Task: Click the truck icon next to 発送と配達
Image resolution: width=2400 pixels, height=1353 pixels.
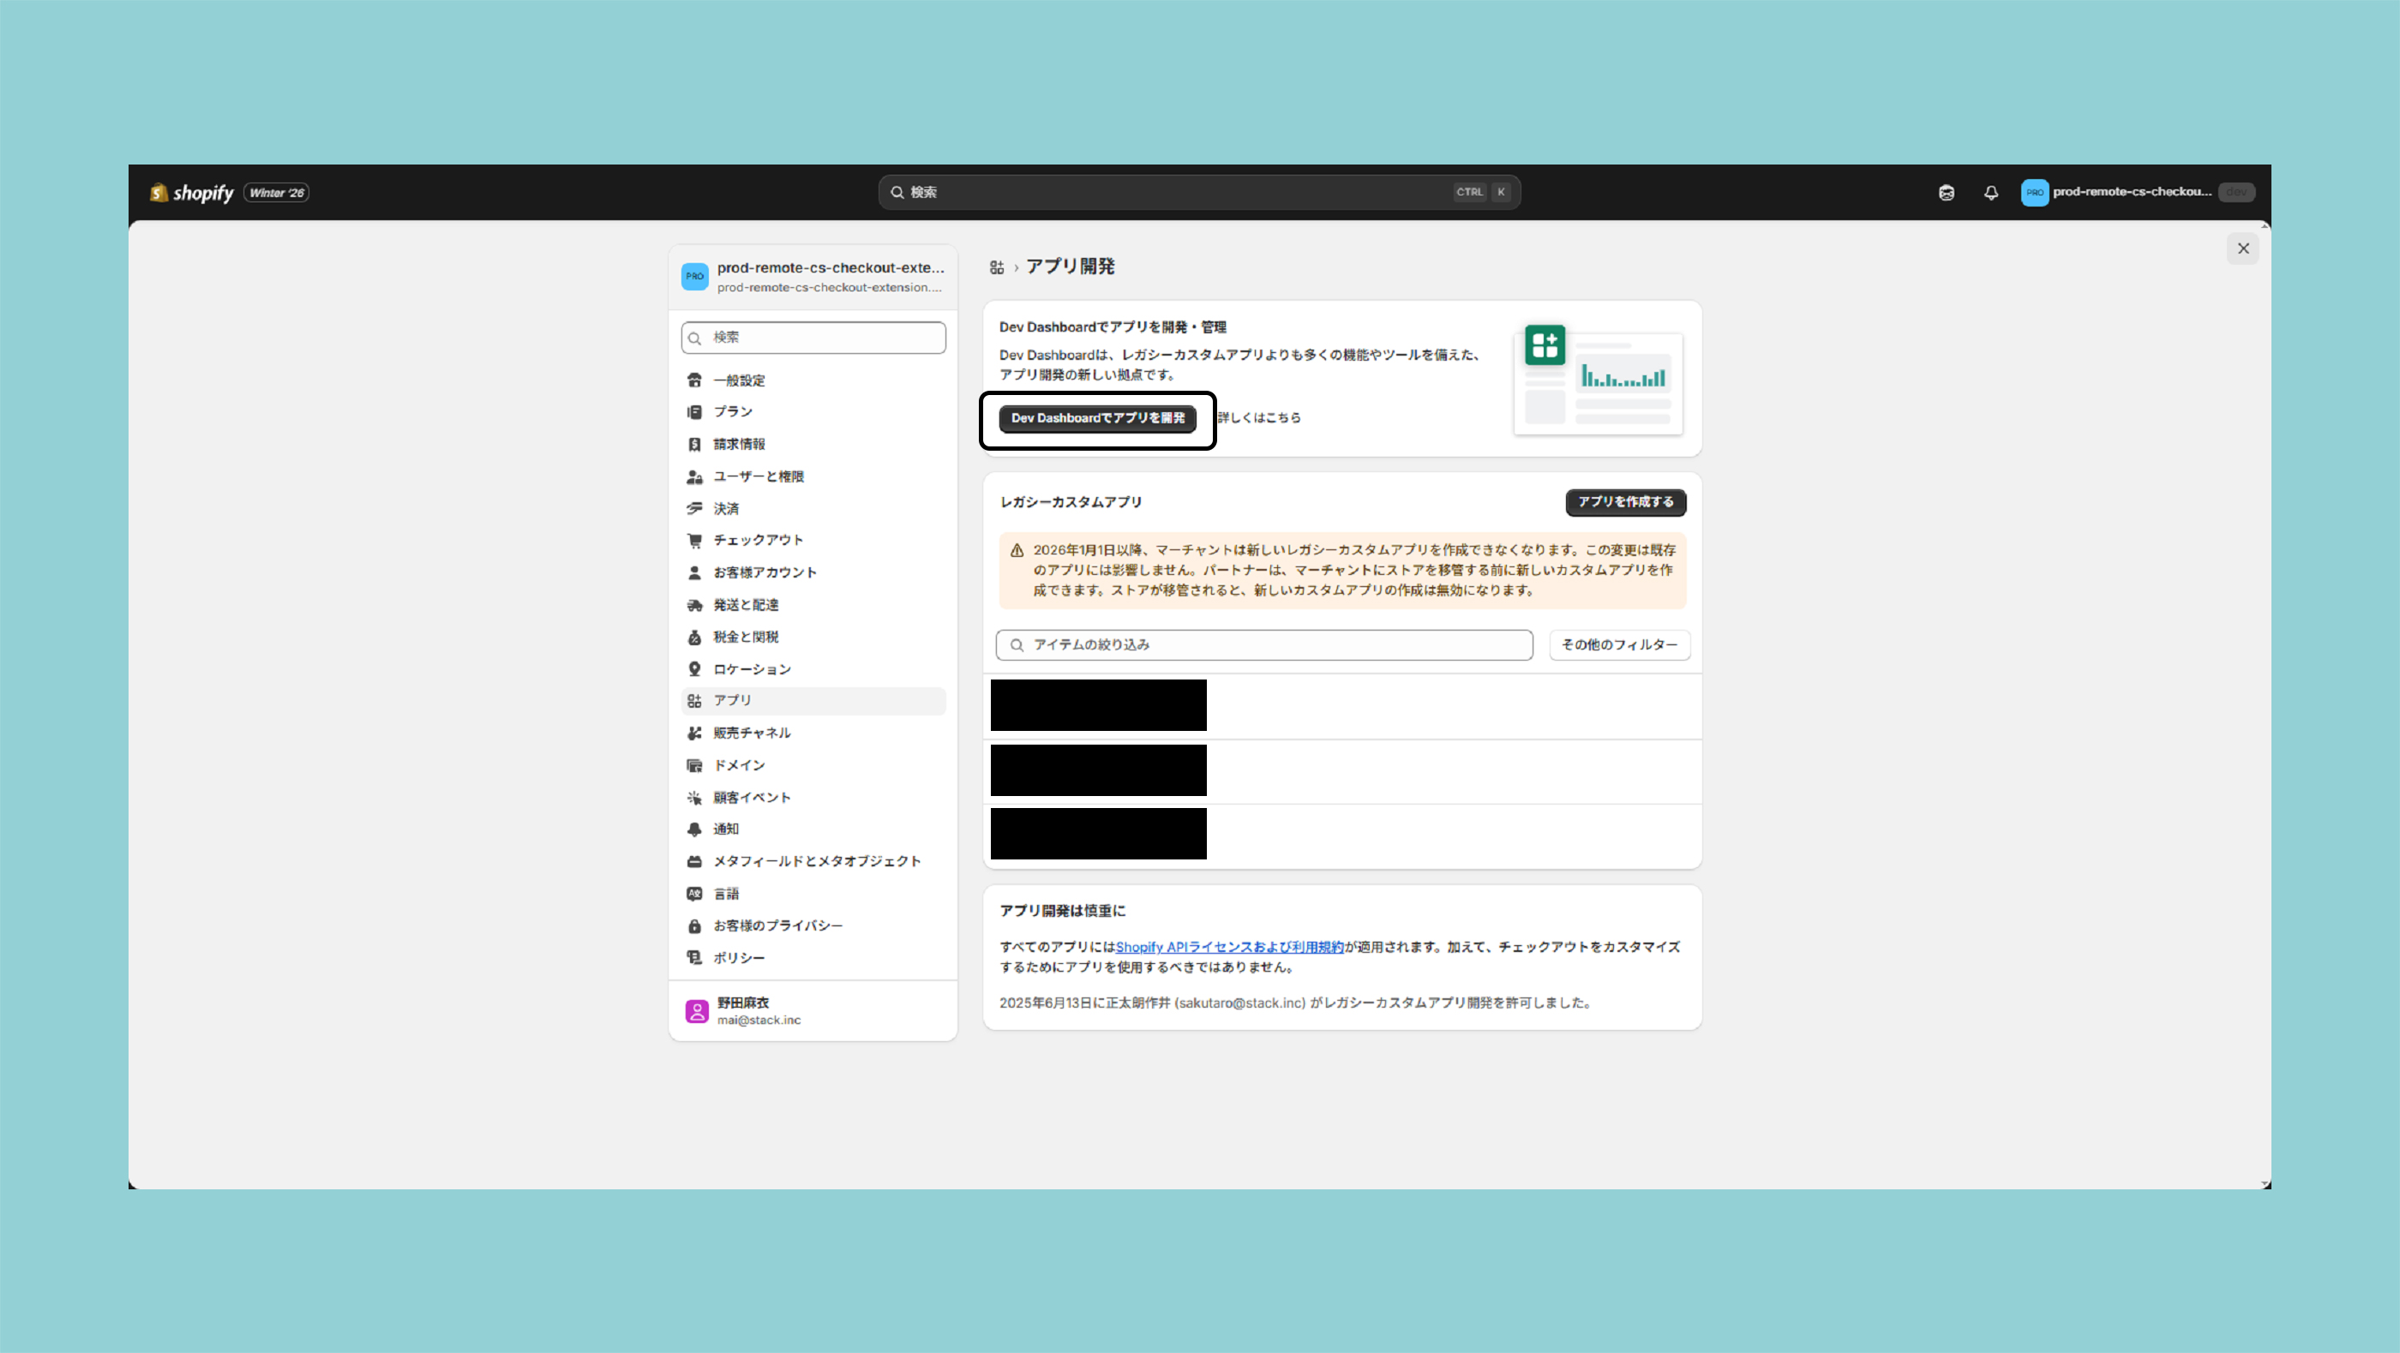Action: 694,605
